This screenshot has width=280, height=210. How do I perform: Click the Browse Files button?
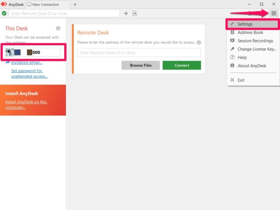[x=140, y=65]
